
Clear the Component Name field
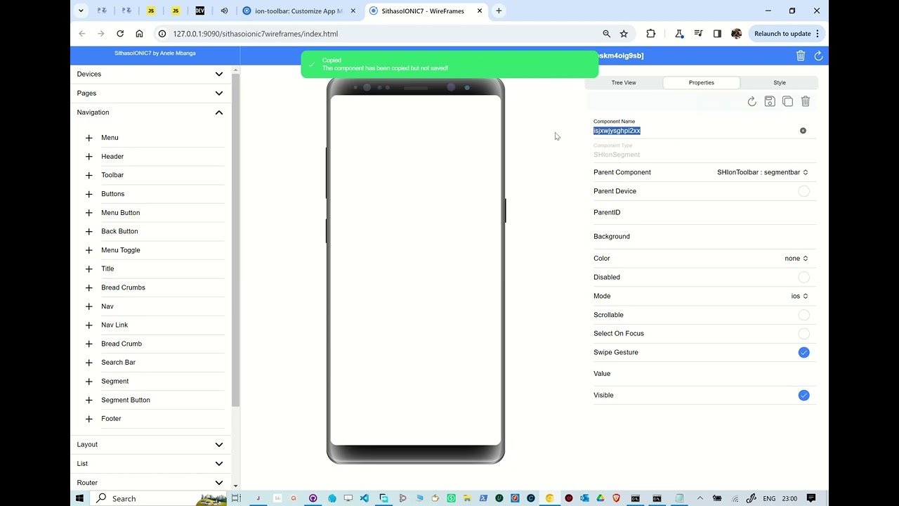click(x=803, y=131)
